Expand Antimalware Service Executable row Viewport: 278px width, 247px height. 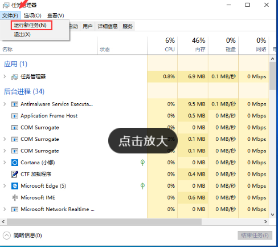pos(5,104)
